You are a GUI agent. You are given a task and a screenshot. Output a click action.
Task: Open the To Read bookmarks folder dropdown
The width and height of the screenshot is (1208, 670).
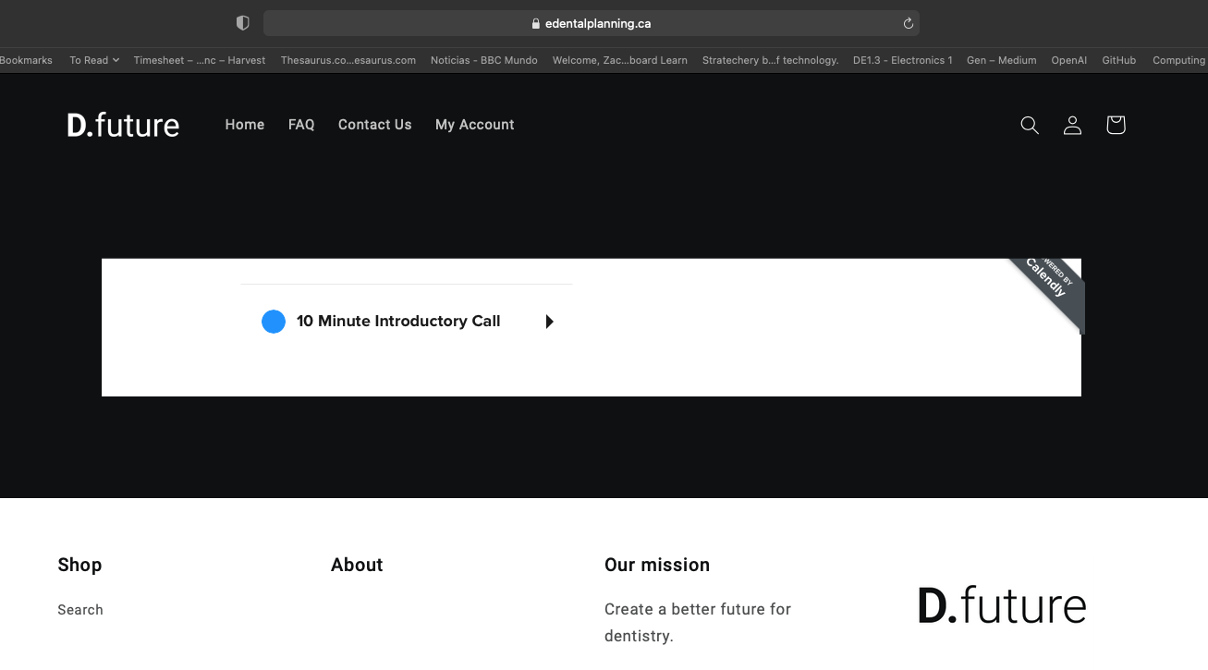pos(94,60)
